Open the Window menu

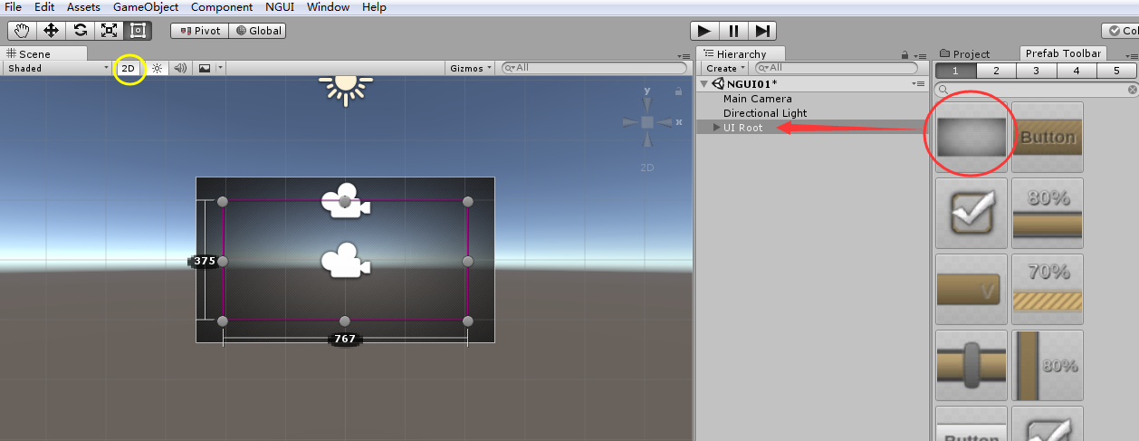tap(328, 7)
